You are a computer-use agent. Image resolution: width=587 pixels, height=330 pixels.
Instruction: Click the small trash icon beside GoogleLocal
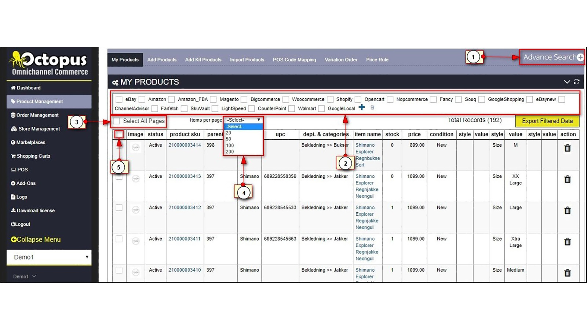(372, 107)
